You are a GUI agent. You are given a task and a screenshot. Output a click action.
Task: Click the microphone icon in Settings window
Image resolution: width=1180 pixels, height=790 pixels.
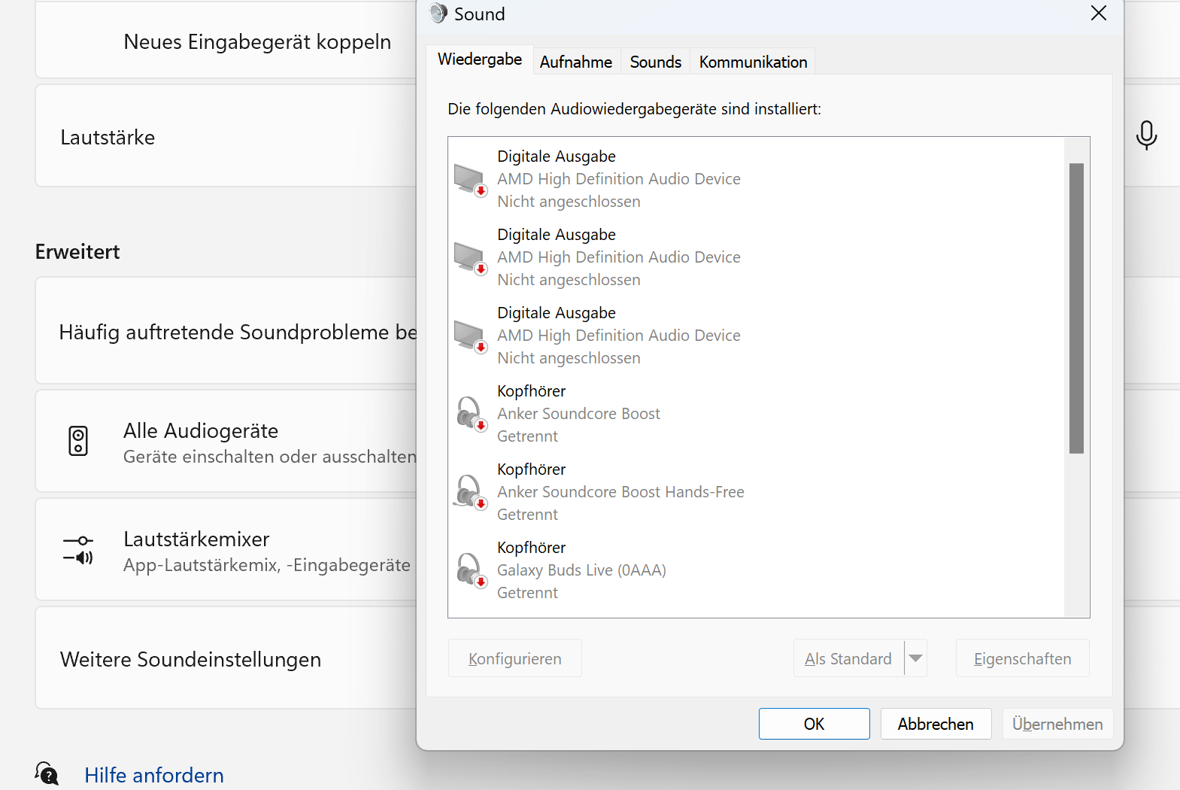click(1146, 135)
